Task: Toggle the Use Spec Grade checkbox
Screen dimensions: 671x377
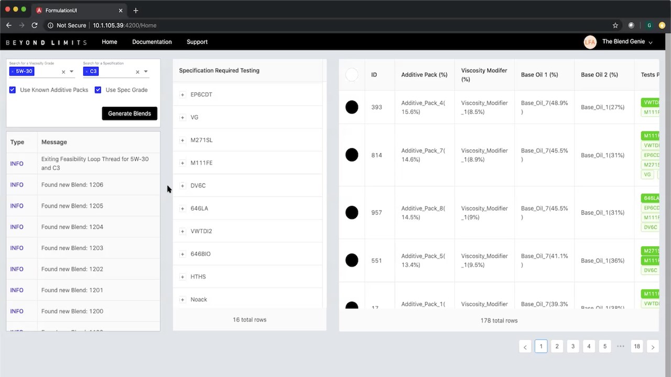Action: pos(98,90)
